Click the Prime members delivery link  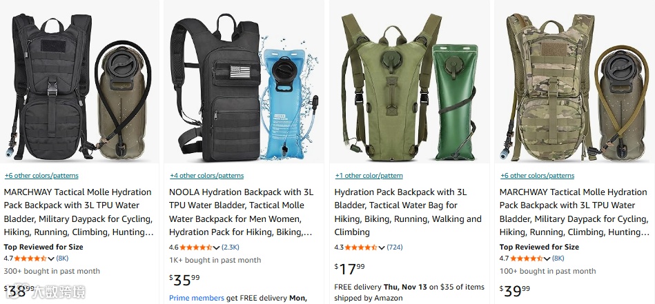coord(197,298)
